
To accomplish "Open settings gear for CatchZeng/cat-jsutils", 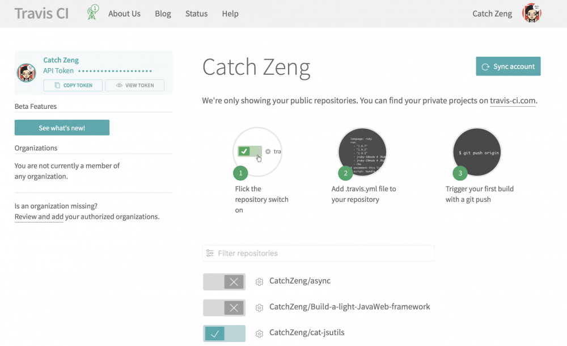I will point(260,334).
